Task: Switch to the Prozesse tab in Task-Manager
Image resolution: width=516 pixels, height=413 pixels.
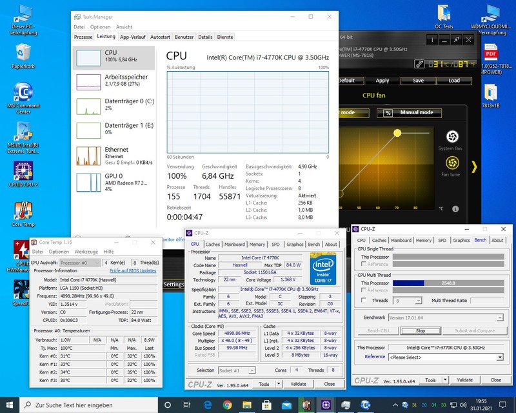Action: (x=83, y=37)
